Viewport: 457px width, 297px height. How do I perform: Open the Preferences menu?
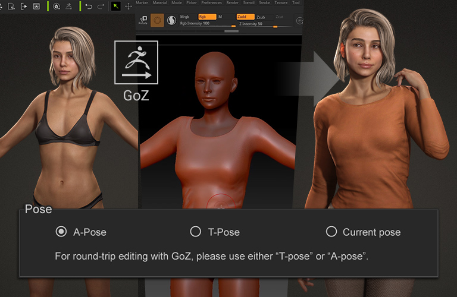tap(211, 3)
